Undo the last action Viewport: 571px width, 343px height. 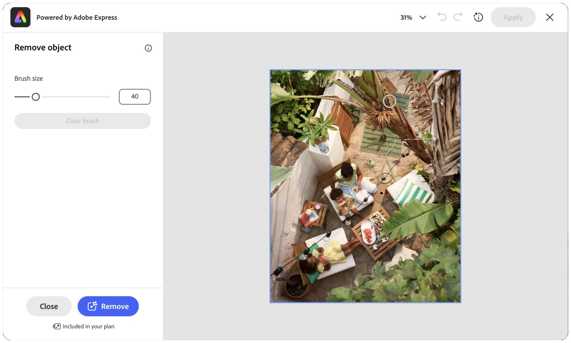tap(442, 17)
